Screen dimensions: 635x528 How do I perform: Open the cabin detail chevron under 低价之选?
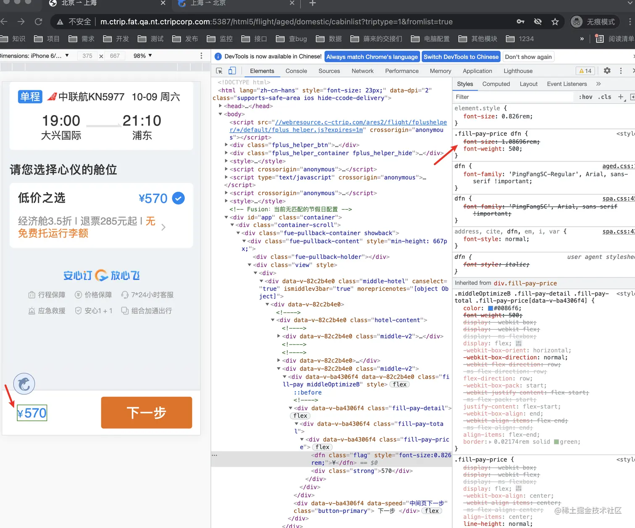click(x=163, y=227)
